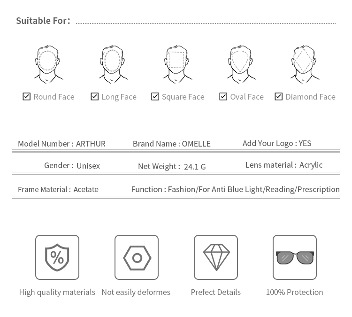Click the sunglasses protection icon
The width and height of the screenshot is (352, 317).
tap(295, 257)
